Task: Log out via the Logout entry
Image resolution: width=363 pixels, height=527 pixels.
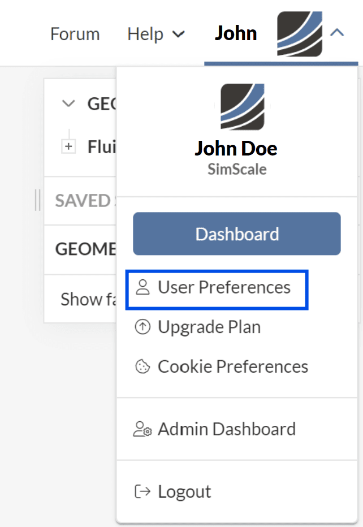Action: click(184, 491)
